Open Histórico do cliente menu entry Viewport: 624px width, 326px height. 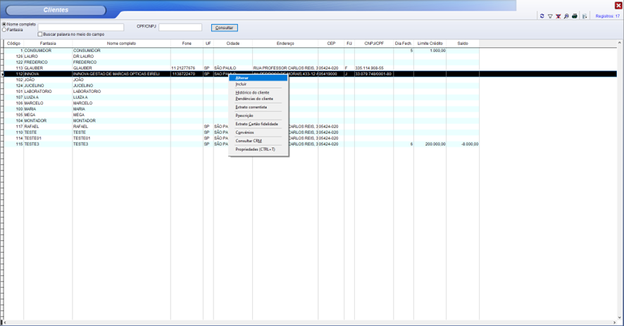[x=252, y=93]
